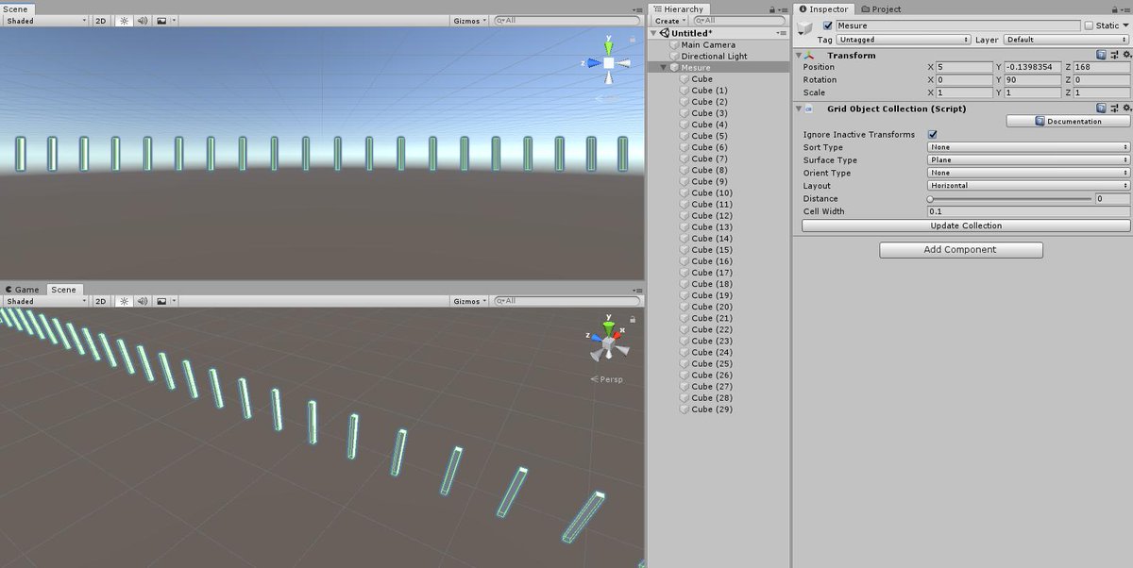
Task: Click the GameObject cube icon in the Inspector
Action: [804, 29]
